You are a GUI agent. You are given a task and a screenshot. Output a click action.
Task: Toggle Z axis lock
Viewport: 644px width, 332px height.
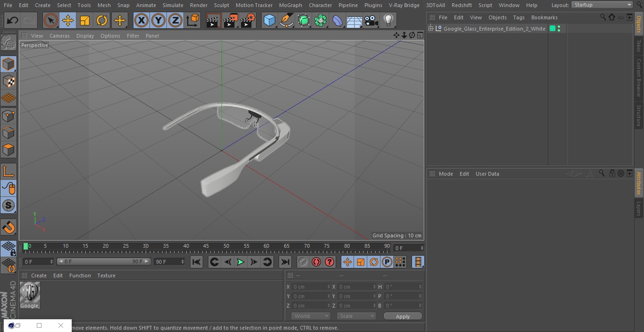coord(175,20)
